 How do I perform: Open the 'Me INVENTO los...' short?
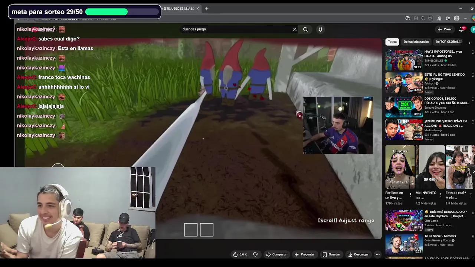coord(430,167)
